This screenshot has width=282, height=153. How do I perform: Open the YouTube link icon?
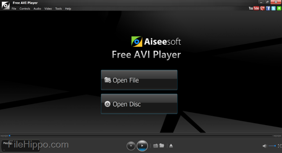pos(254,8)
